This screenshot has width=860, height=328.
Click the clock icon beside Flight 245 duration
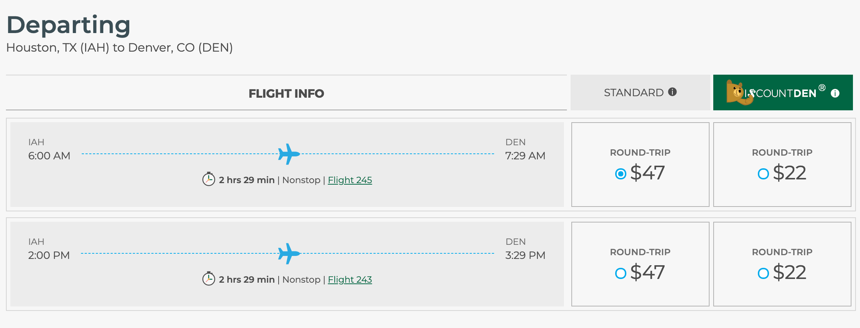point(209,179)
